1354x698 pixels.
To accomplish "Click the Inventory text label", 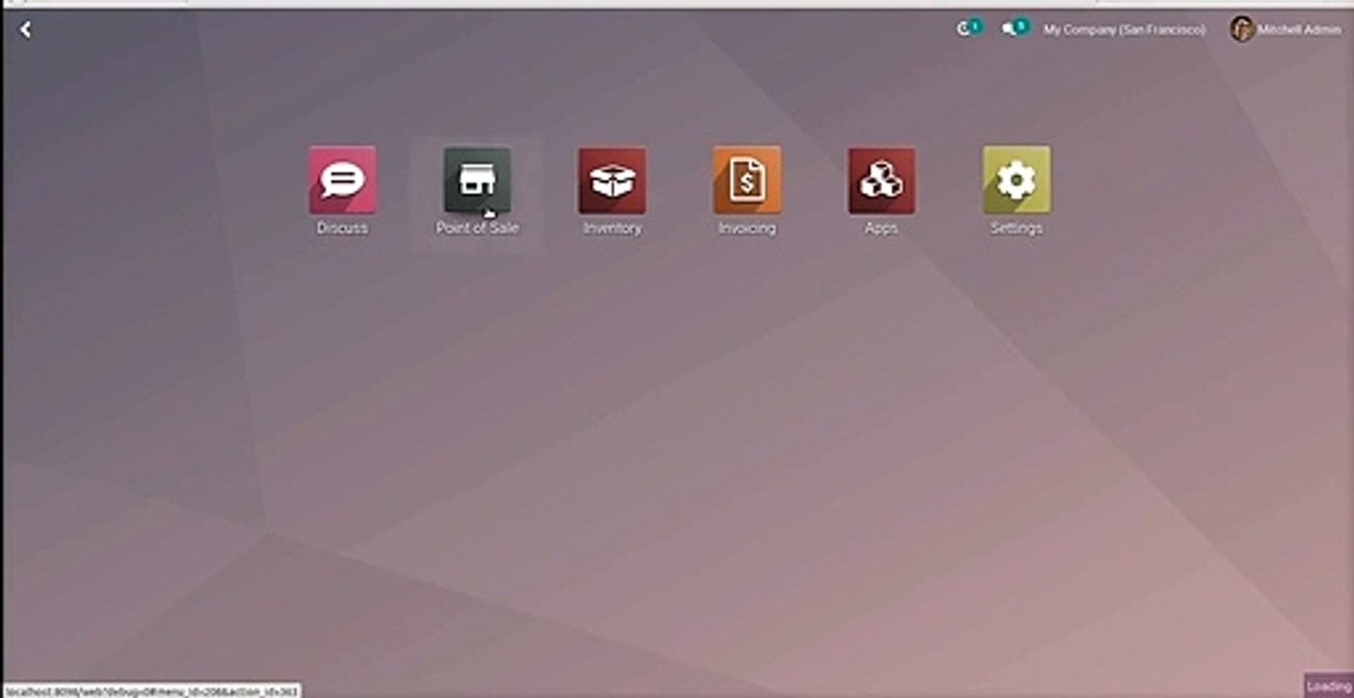I will [x=612, y=228].
